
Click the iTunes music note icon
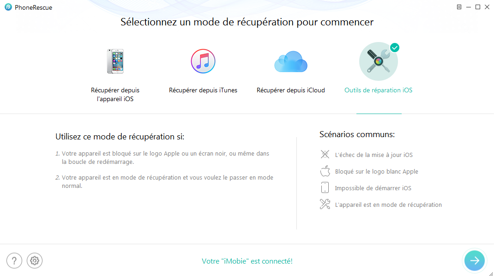click(203, 61)
